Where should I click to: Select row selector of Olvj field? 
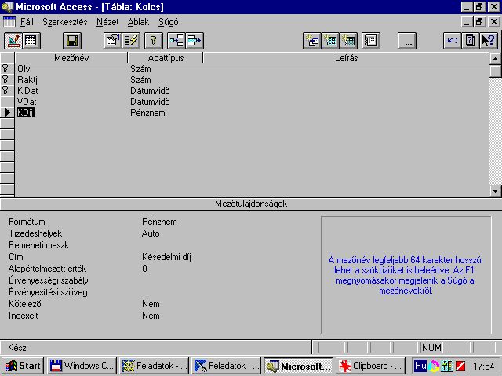(7, 69)
